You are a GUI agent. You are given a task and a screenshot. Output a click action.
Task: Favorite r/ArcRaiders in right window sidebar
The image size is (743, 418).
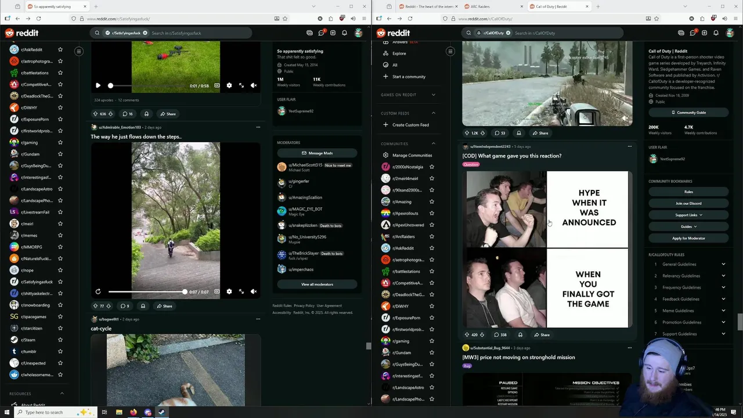431,236
